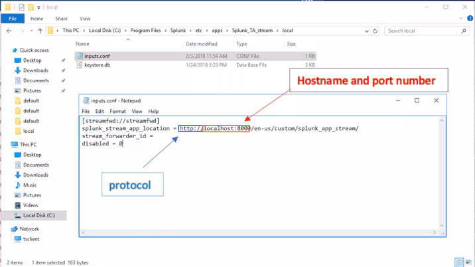
Task: Open Notepad's Edit menu
Action: click(100, 112)
